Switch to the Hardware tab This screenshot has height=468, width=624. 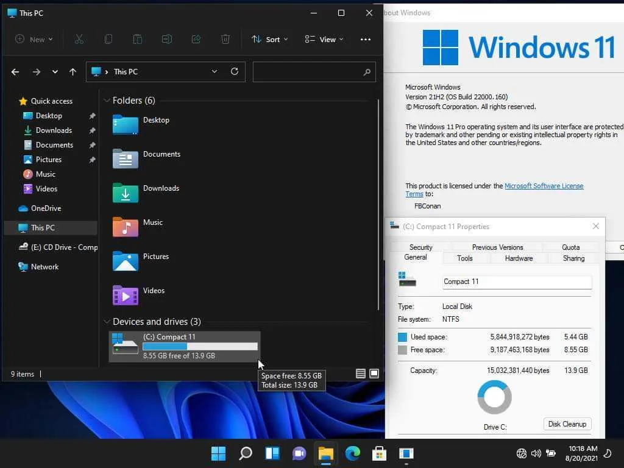point(519,258)
